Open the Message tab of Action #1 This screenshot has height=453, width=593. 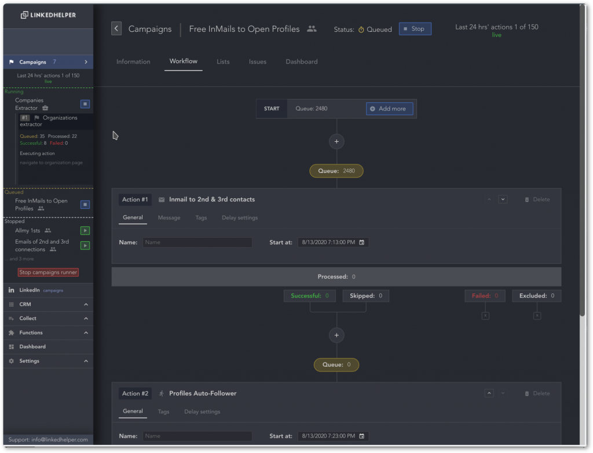point(169,218)
